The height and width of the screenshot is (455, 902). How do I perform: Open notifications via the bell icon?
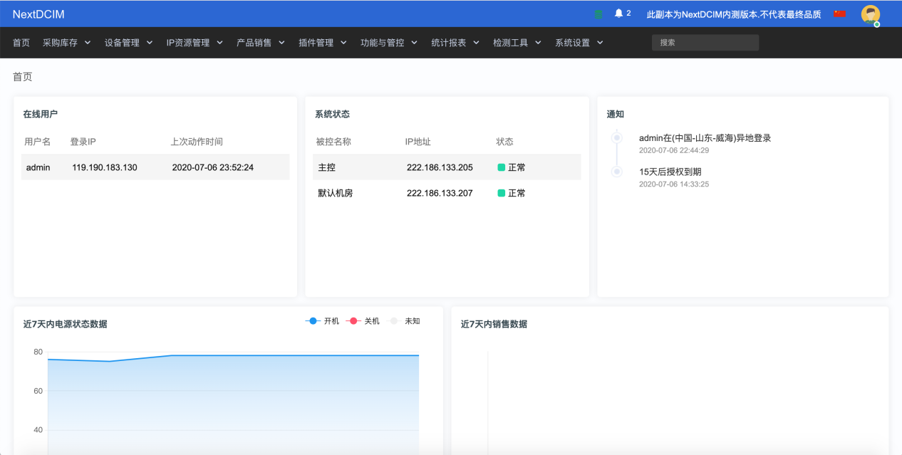[x=618, y=14]
